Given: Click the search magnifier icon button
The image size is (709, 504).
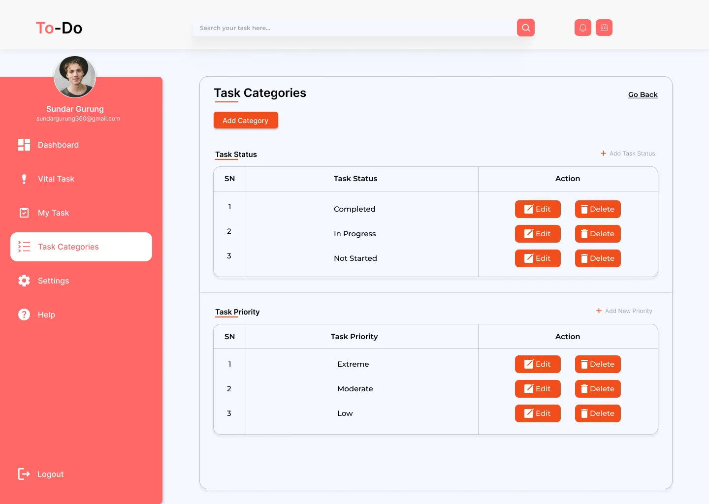Looking at the screenshot, I should click(525, 28).
